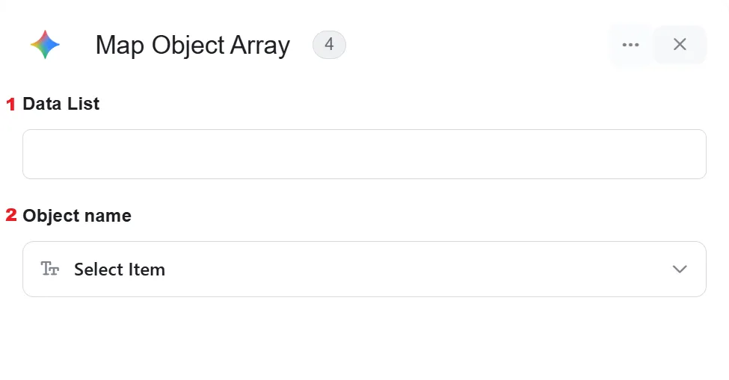Click the Object name label

[x=77, y=216]
